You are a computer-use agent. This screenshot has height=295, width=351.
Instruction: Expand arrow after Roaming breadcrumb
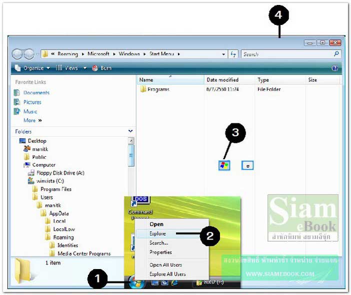[x=83, y=54]
